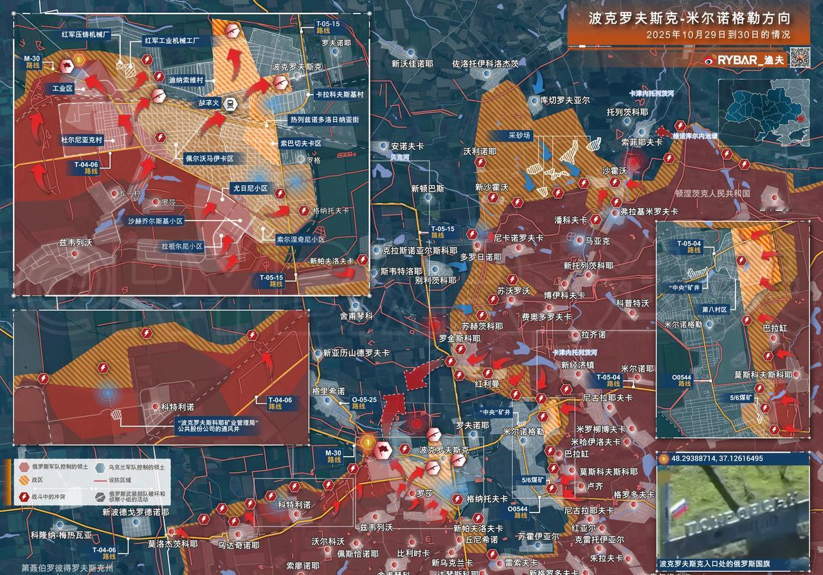The height and width of the screenshot is (575, 823).
Task: Click the Ukraine locator mini-map
Action: (x=763, y=111)
